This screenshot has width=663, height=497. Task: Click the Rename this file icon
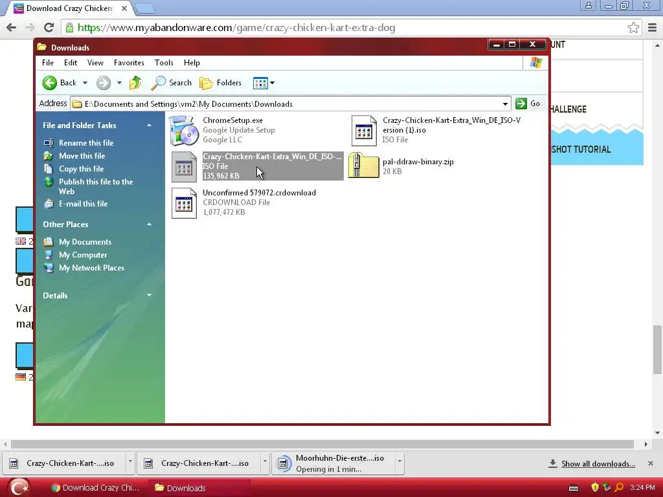(49, 143)
